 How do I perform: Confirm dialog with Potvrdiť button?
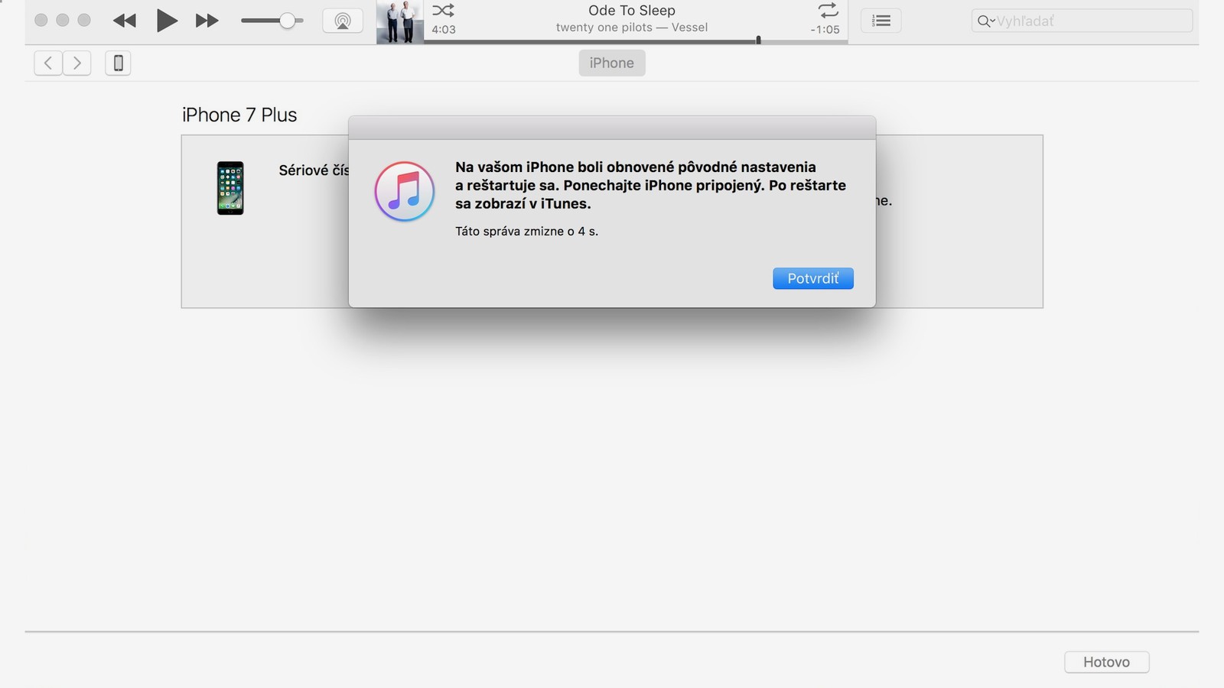pos(812,278)
